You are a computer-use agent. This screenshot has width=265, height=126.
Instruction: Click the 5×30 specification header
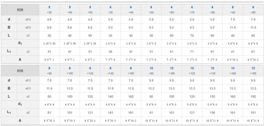pos(49,10)
